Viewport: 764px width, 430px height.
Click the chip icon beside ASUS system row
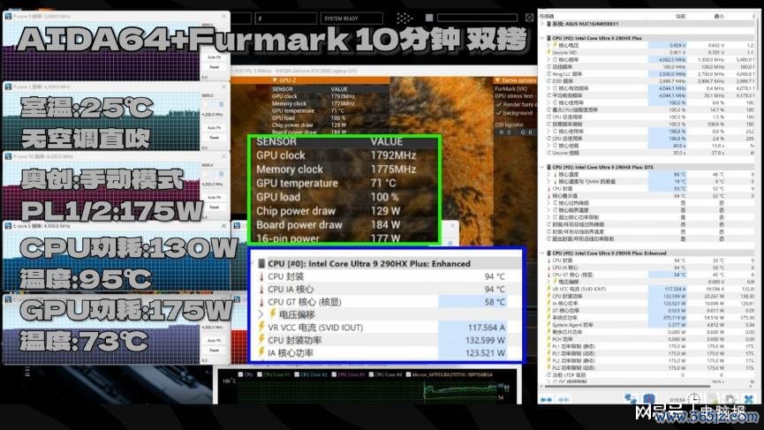(549, 23)
